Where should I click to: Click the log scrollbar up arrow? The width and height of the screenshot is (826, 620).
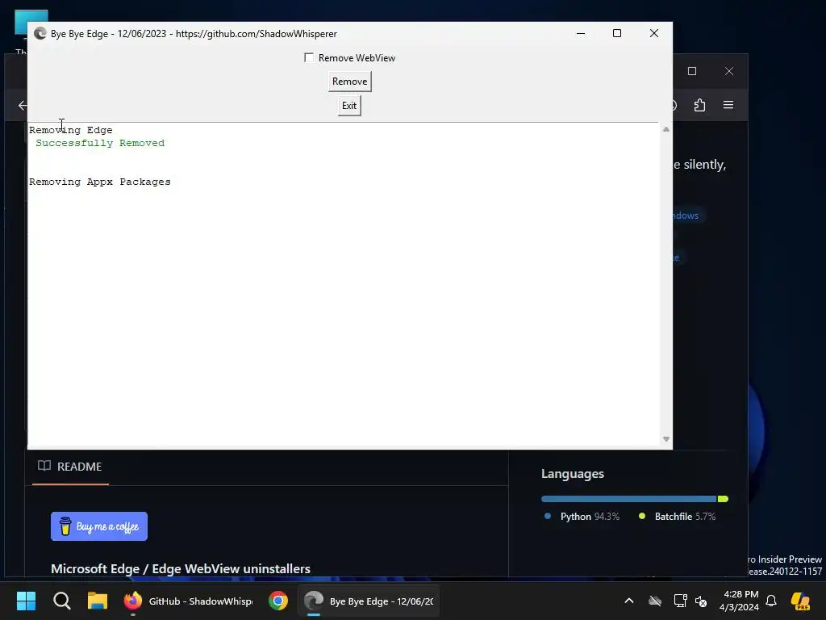pos(665,129)
